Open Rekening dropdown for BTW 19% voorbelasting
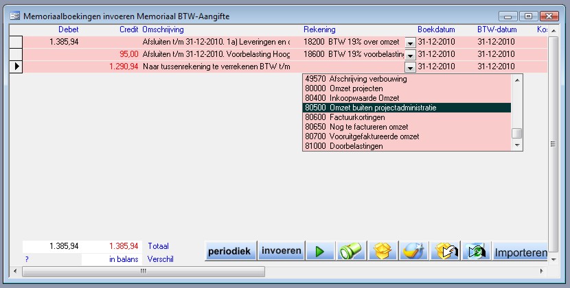 pos(410,55)
